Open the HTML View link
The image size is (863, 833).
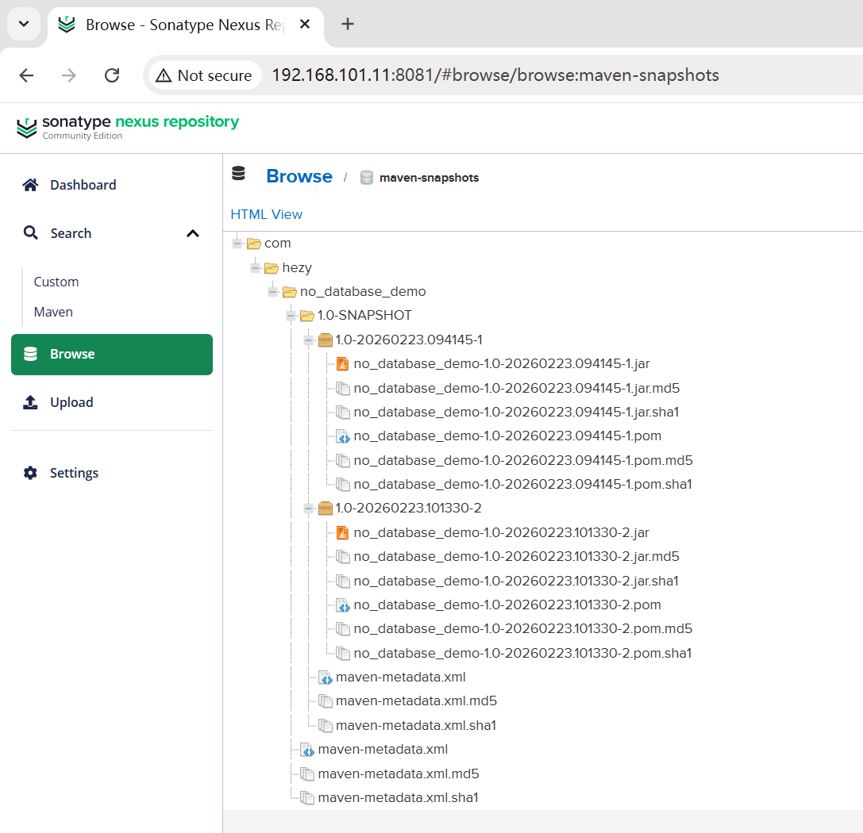click(x=267, y=214)
